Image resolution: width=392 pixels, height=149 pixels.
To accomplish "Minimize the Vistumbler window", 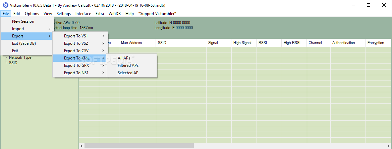I will click(x=353, y=5).
